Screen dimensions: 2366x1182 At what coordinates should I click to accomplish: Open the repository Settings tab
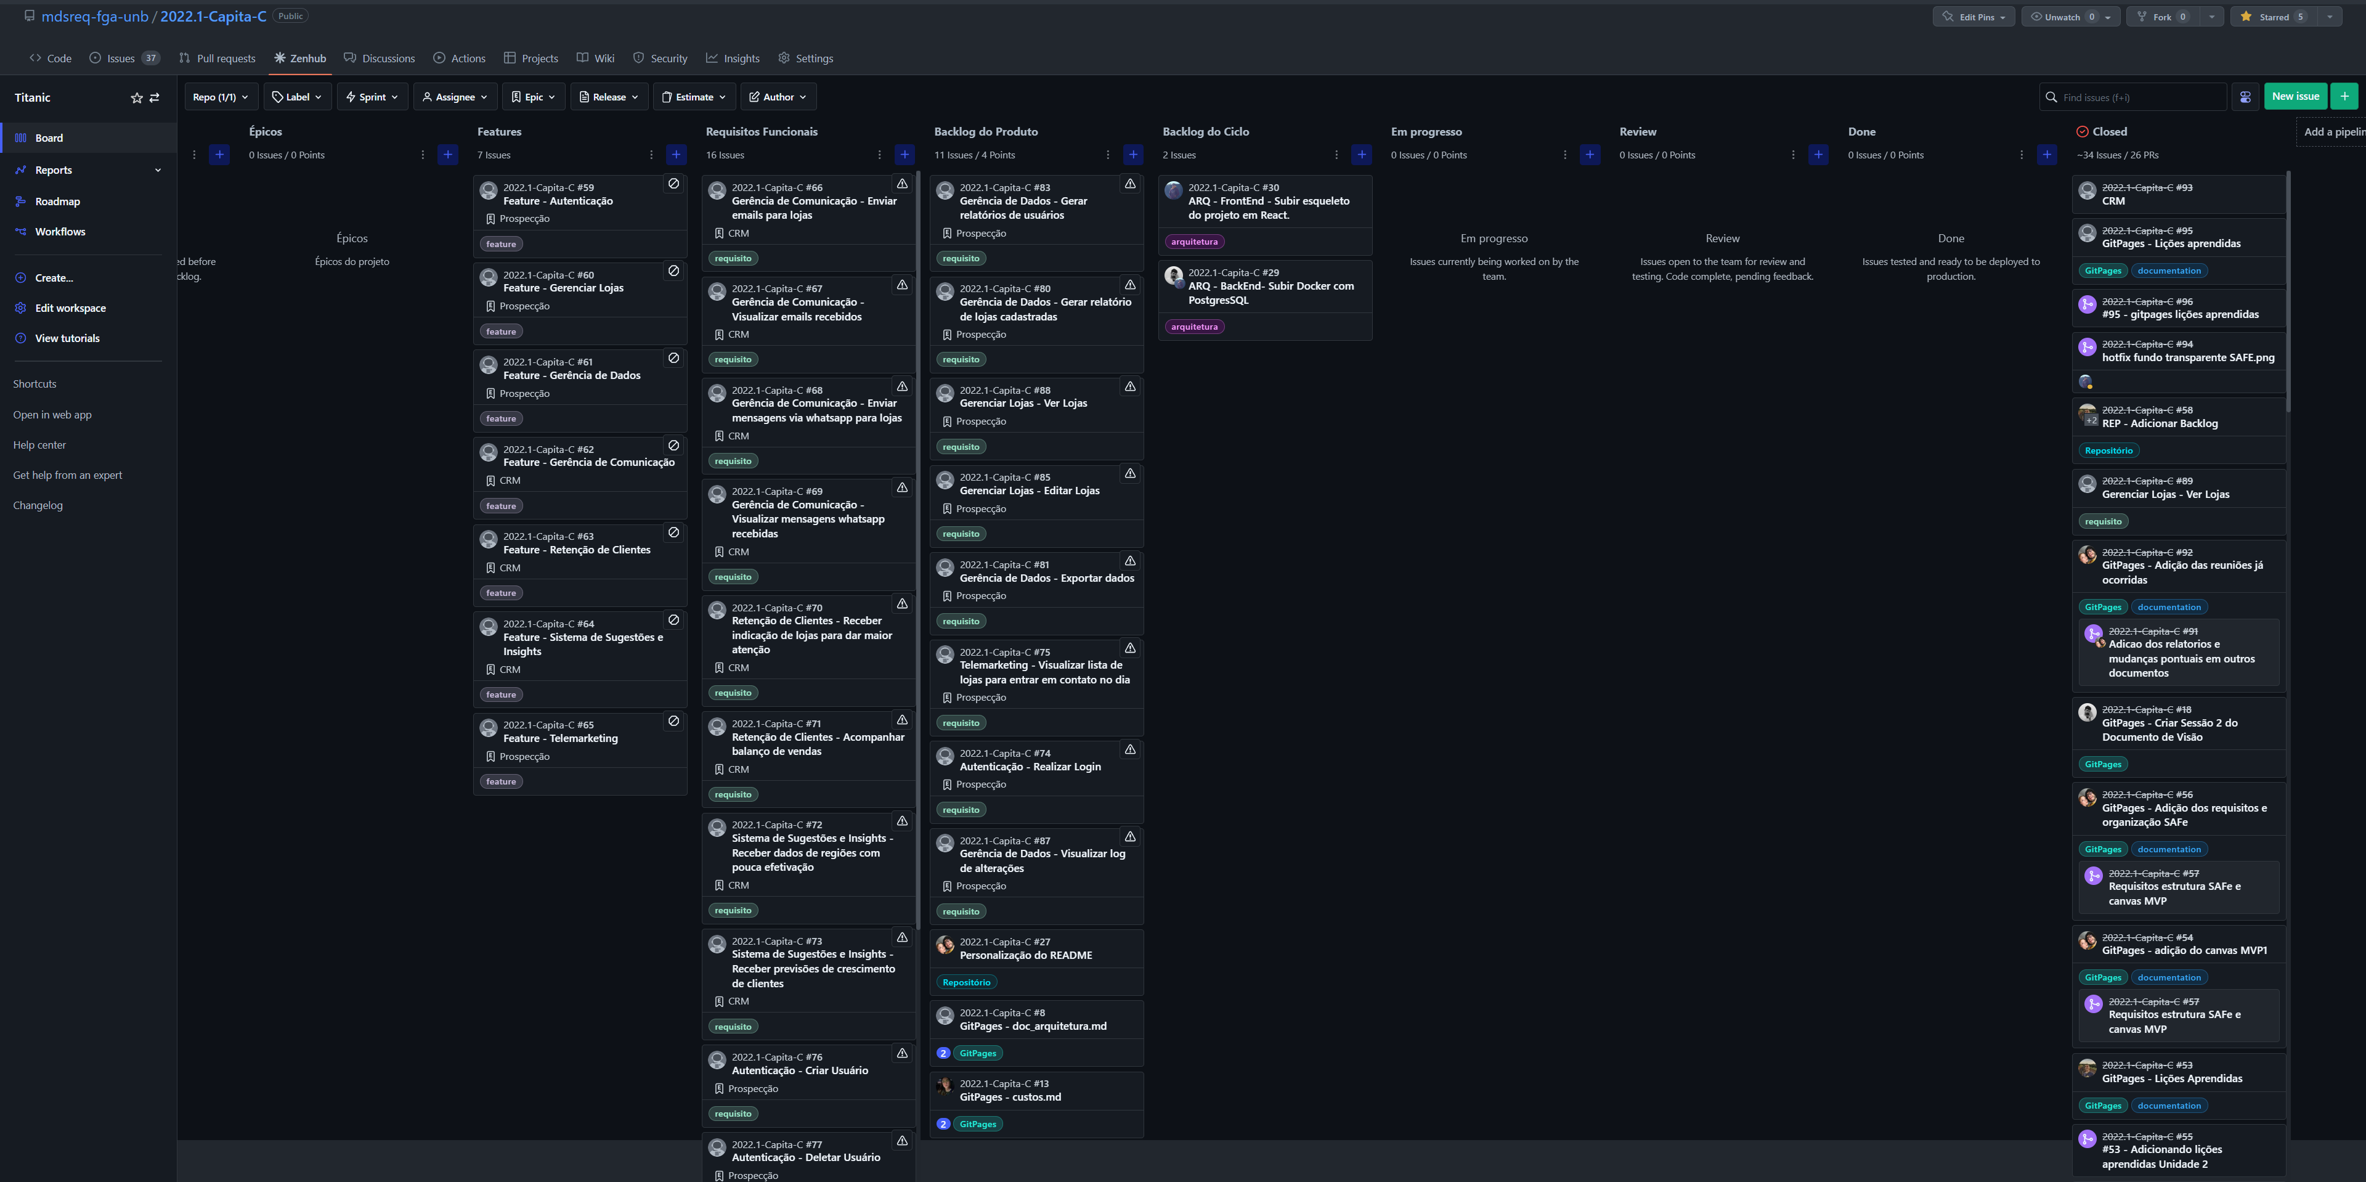805,58
